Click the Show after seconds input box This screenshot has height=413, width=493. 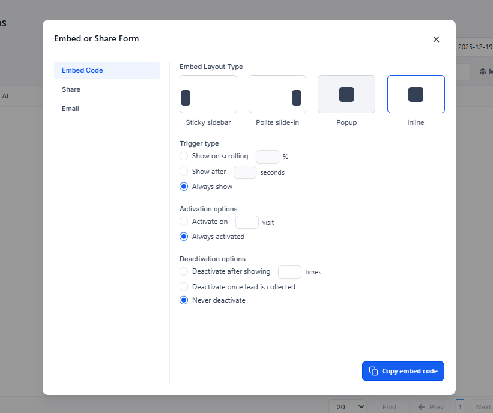244,172
